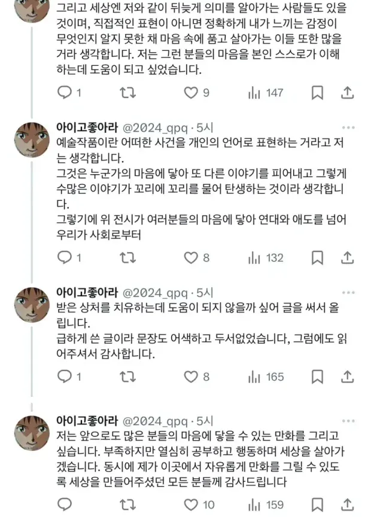The width and height of the screenshot is (371, 525).
Task: Retweet the post with 165 views
Action: (x=127, y=377)
